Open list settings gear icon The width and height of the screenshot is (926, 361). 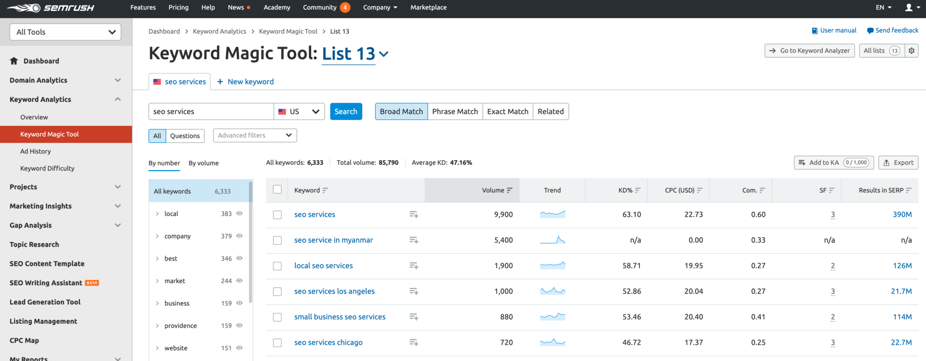click(x=912, y=51)
